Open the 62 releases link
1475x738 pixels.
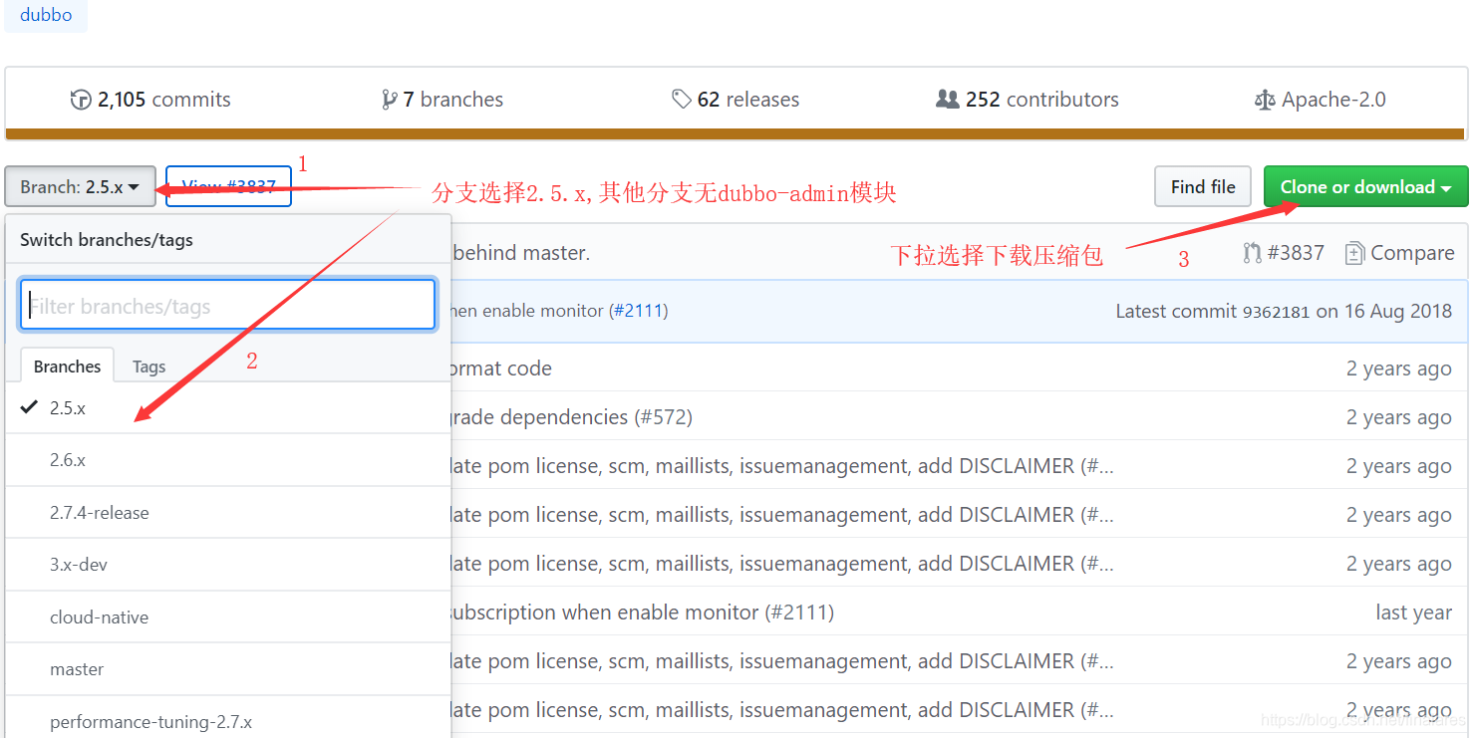pyautogui.click(x=736, y=100)
